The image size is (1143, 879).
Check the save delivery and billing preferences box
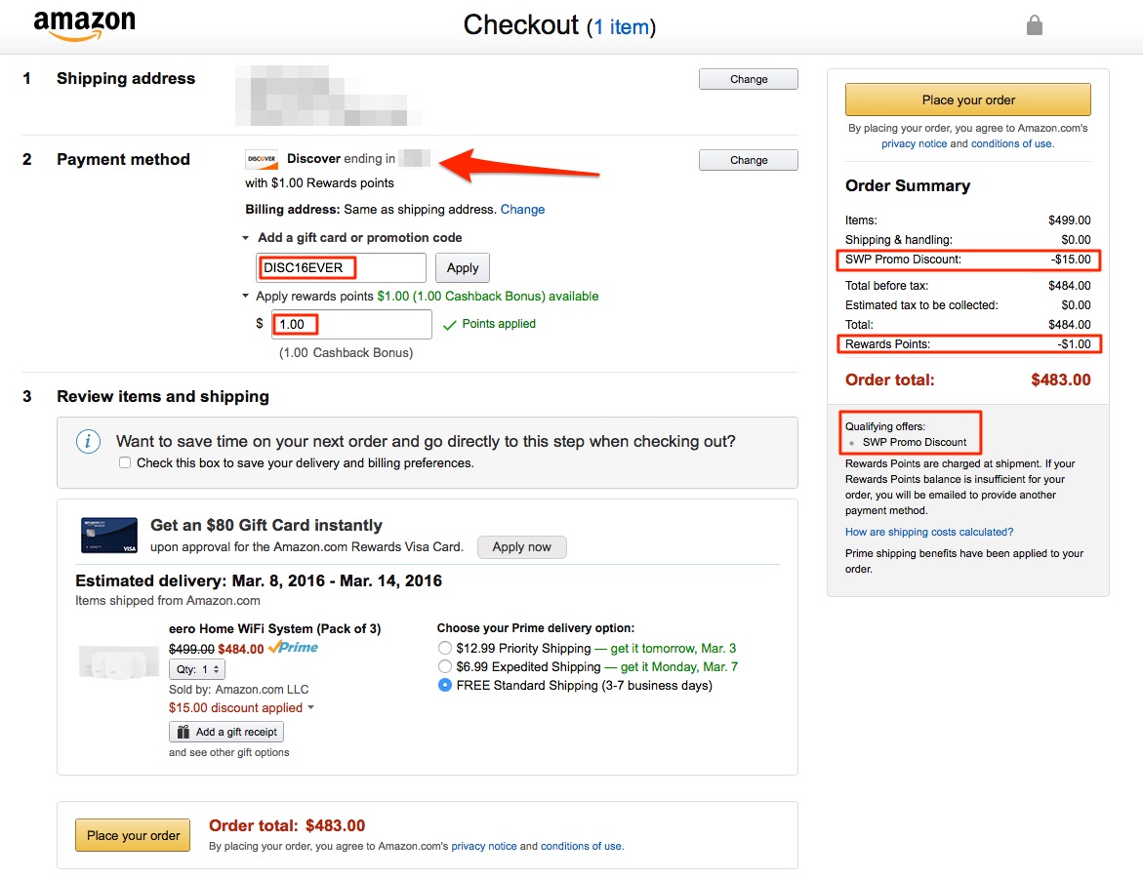click(125, 462)
